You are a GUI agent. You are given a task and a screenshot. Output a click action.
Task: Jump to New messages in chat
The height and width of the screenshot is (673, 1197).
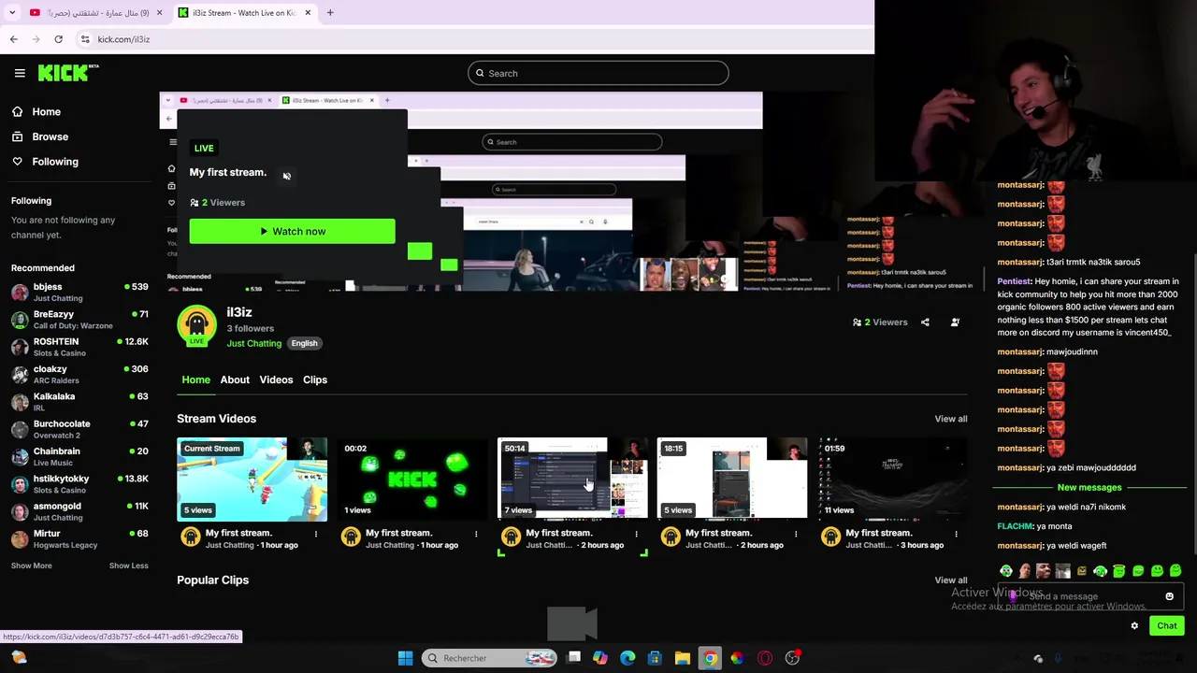click(x=1089, y=487)
